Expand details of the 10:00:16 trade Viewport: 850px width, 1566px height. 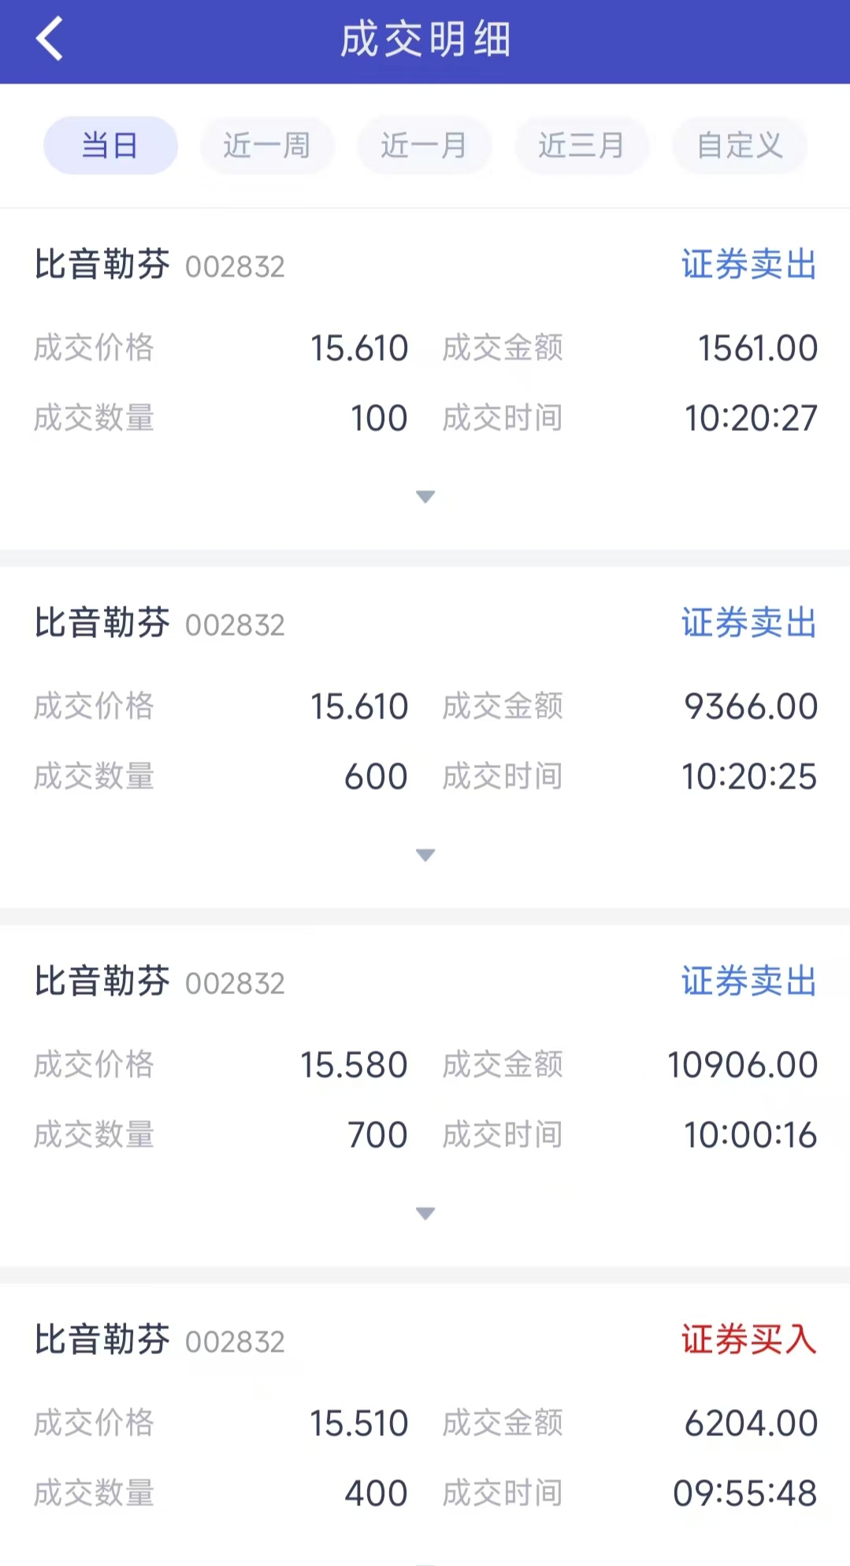click(x=425, y=1213)
